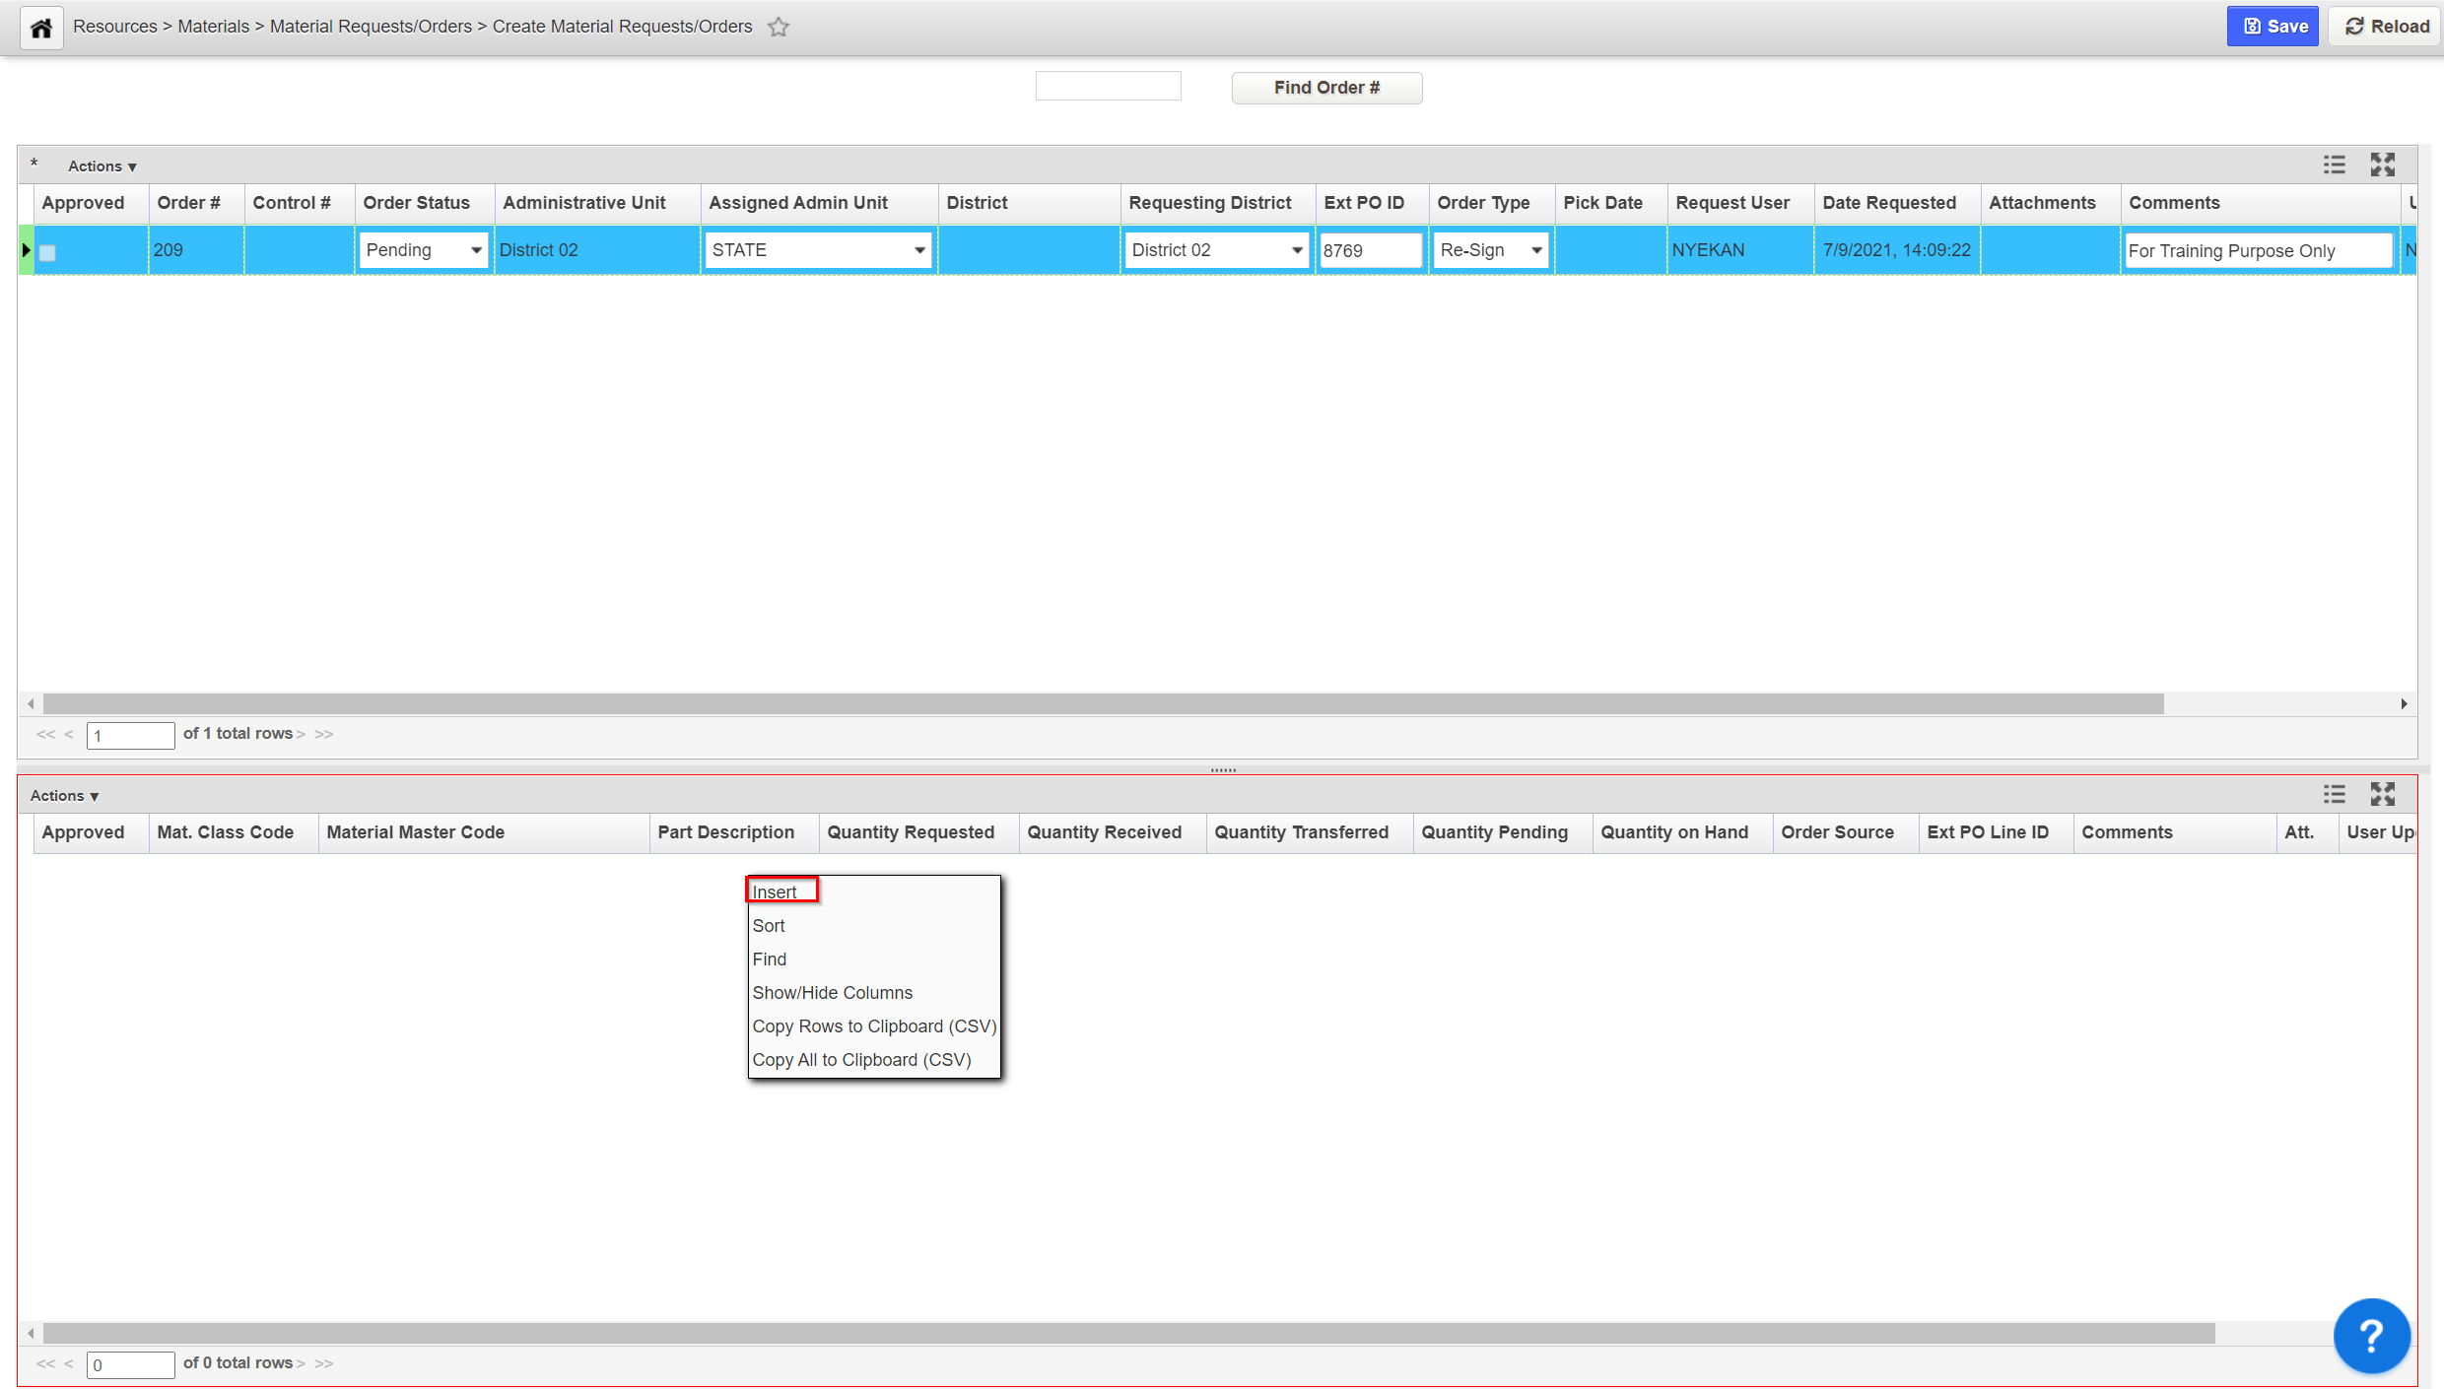This screenshot has width=2444, height=1389.
Task: Open the Order Type Re-Sign dropdown
Action: (x=1490, y=250)
